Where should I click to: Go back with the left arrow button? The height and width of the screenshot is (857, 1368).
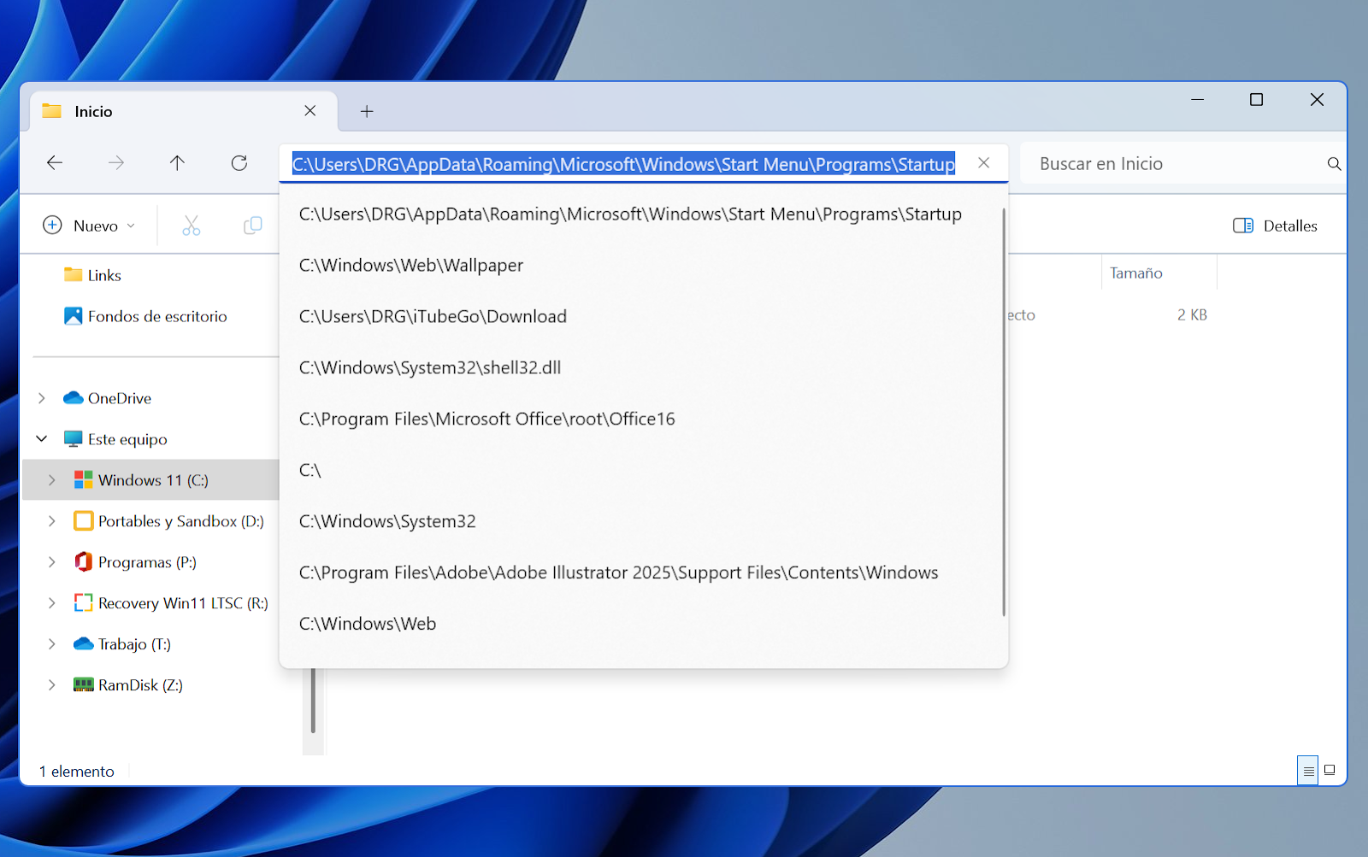(x=55, y=162)
